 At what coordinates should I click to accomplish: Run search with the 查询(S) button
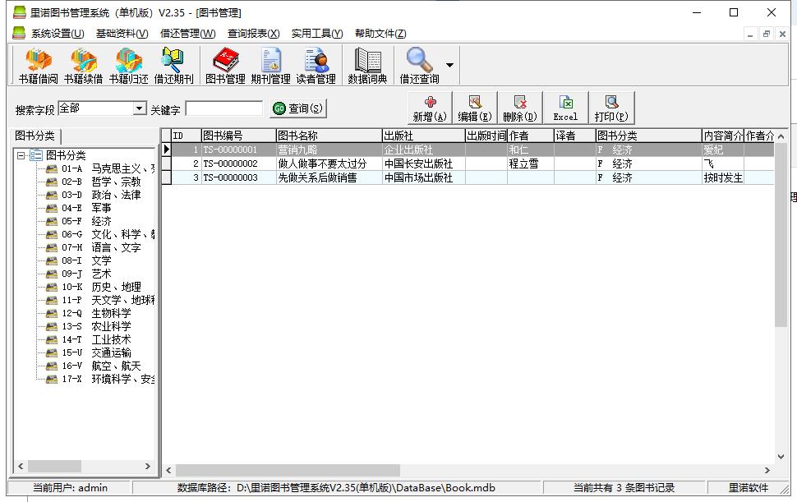pyautogui.click(x=298, y=108)
